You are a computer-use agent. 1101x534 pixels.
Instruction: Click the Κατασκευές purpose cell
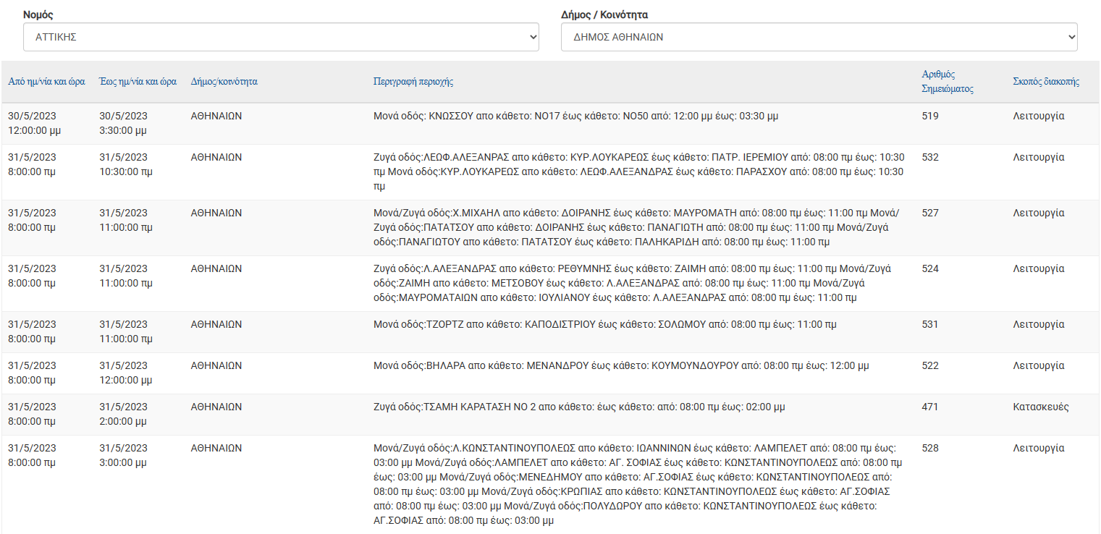click(x=1040, y=407)
